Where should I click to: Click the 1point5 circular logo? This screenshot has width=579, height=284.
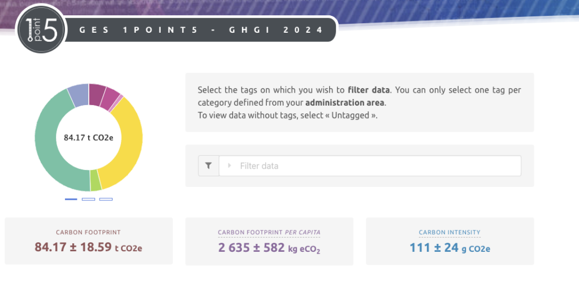pos(41,33)
